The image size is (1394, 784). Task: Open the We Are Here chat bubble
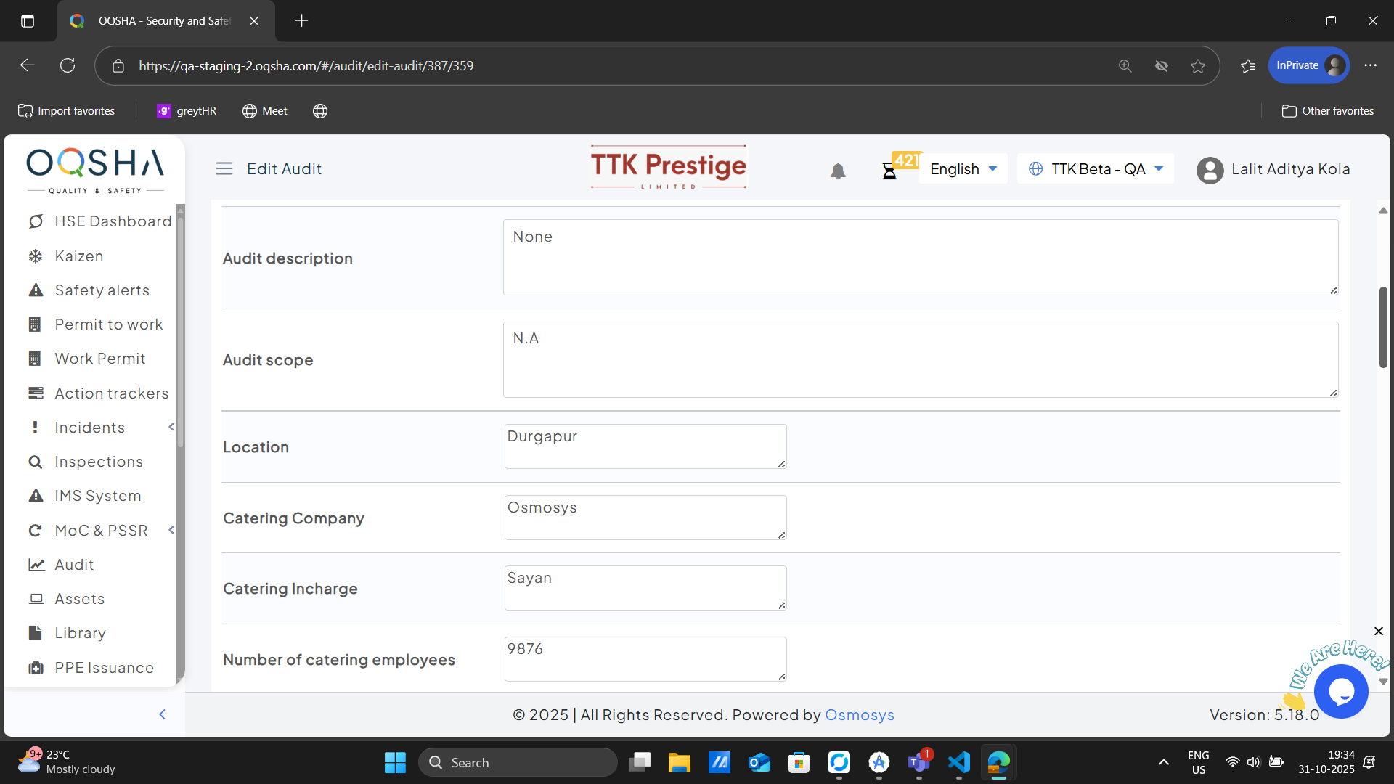coord(1340,691)
